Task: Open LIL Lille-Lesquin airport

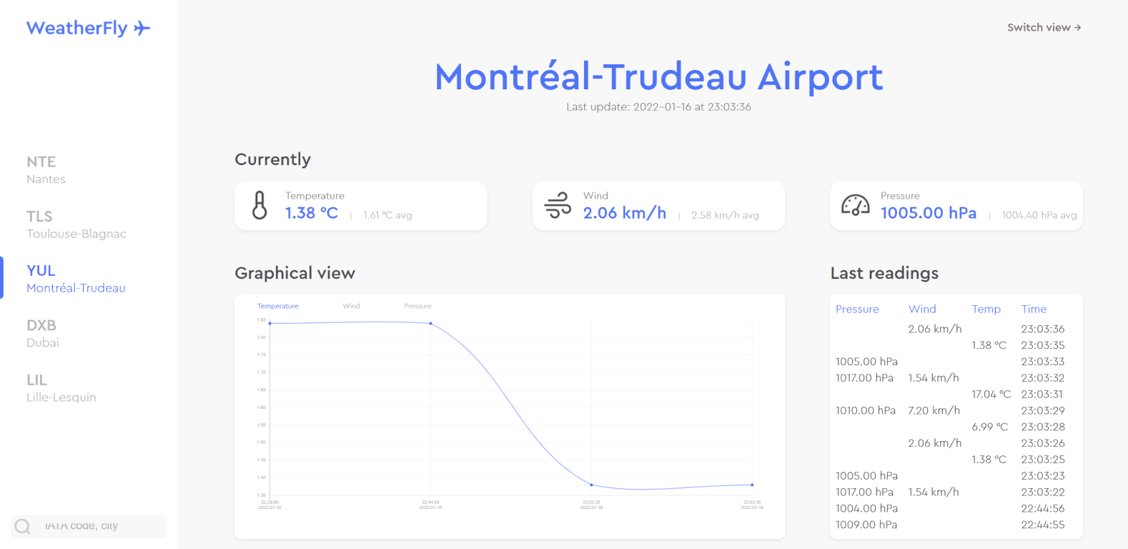Action: 61,387
